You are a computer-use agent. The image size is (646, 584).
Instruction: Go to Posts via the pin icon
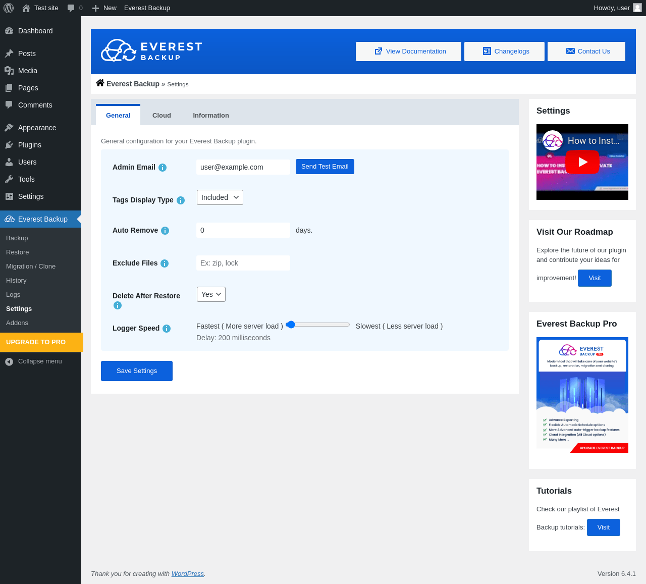pyautogui.click(x=9, y=54)
